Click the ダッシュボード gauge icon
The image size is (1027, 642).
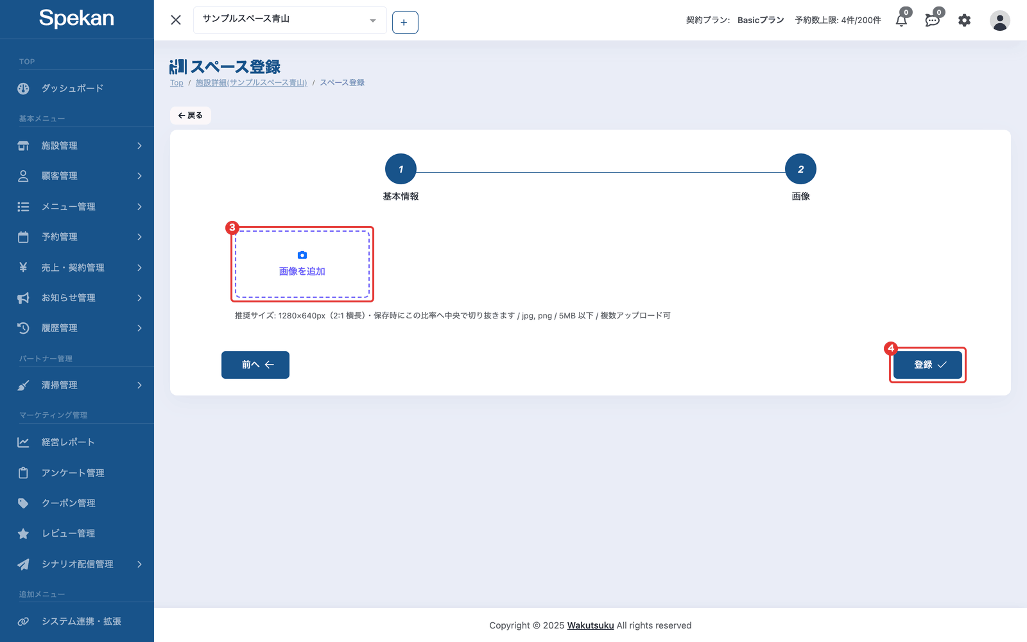23,89
